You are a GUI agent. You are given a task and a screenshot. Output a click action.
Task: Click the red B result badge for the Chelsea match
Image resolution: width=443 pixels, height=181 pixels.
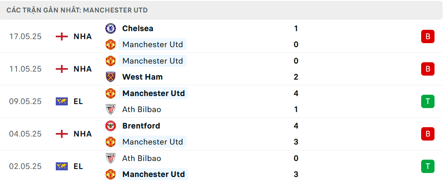tap(428, 36)
